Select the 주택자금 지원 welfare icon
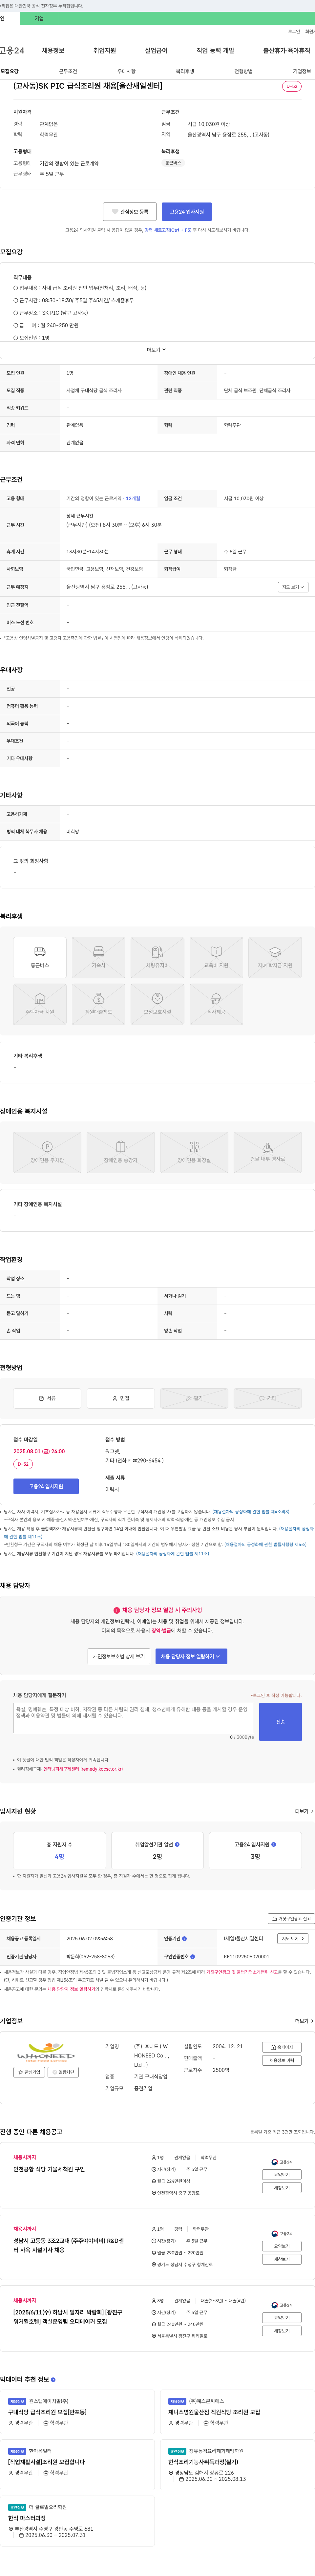Viewport: 315px width, 2576px height. [x=40, y=1004]
